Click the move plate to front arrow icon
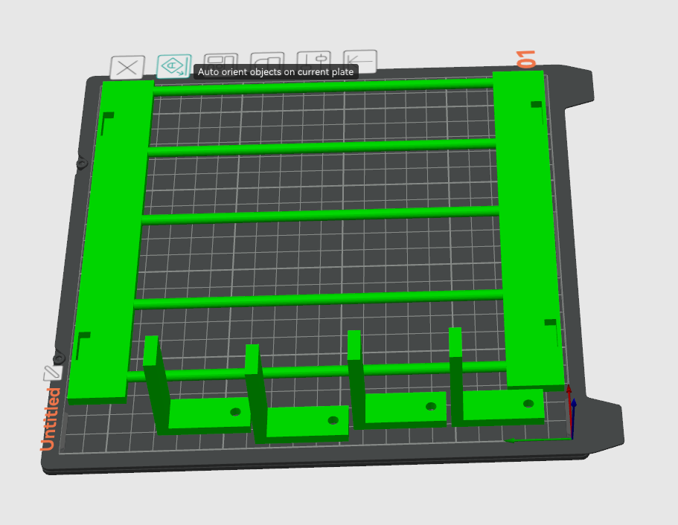The height and width of the screenshot is (525, 678). [360, 61]
